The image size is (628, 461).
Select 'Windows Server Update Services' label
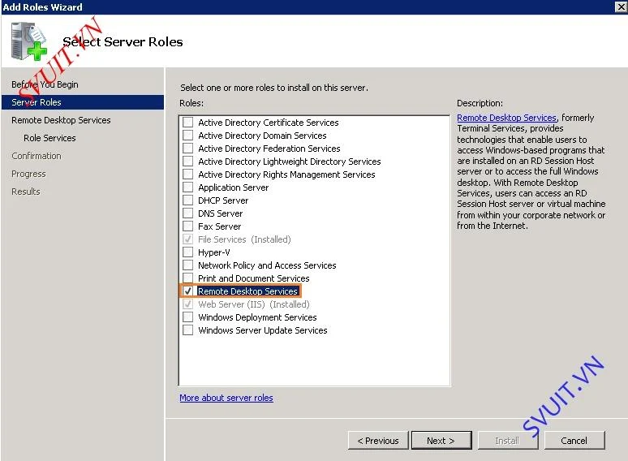coord(263,330)
